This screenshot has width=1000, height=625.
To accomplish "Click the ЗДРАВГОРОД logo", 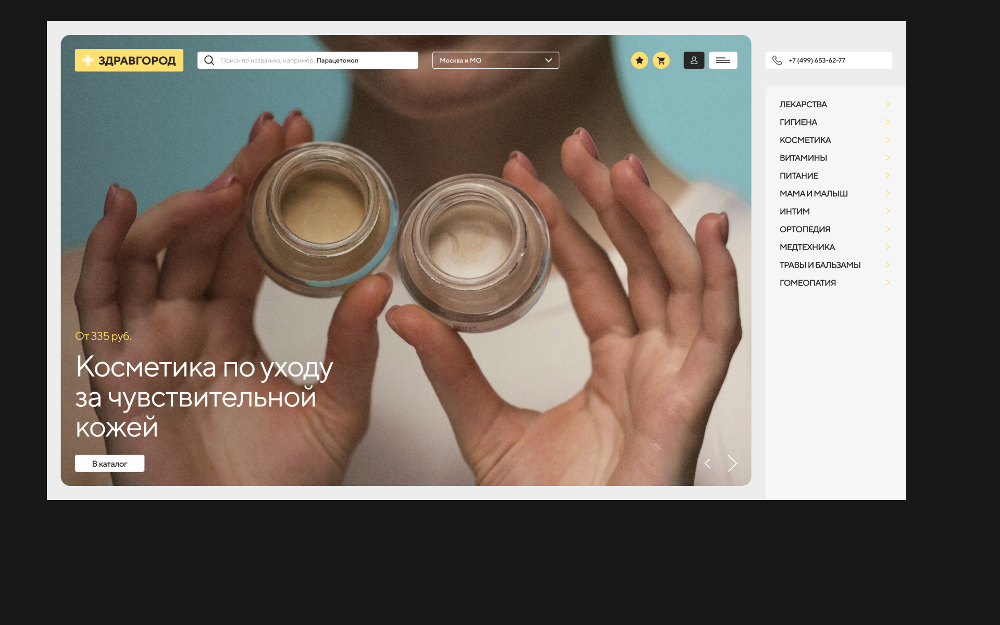I will pos(129,60).
